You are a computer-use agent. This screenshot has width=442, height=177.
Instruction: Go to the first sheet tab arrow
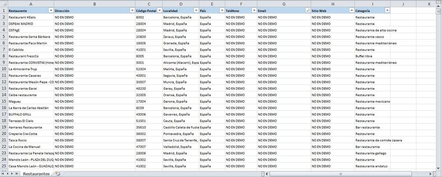coord(3,174)
